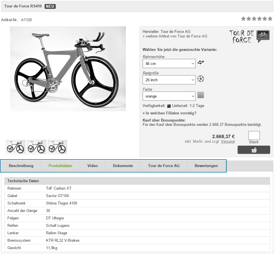Image resolution: width=275 pixels, height=254 pixels.
Task: Click the frame geometry icon beside Rahmenhöhe
Action: point(201,62)
